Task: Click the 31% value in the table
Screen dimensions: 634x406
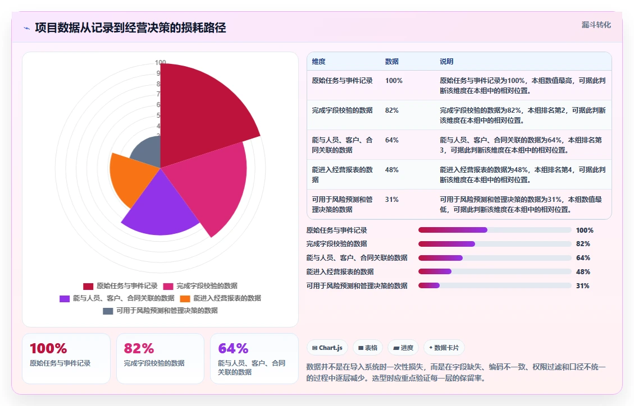Action: tap(392, 200)
